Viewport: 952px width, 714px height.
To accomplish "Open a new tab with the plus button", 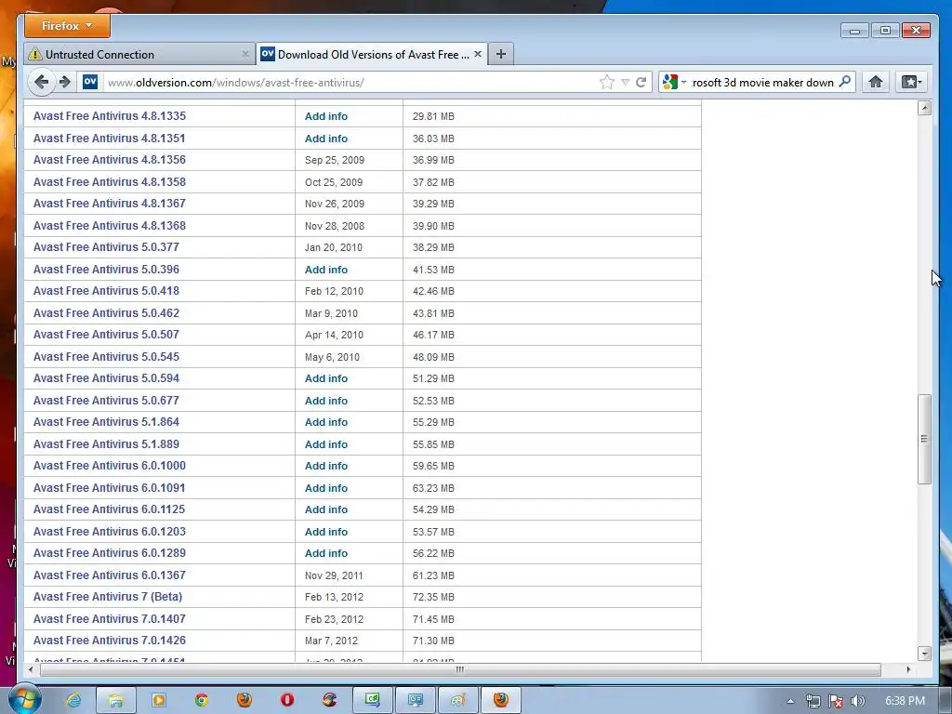I will coord(501,54).
